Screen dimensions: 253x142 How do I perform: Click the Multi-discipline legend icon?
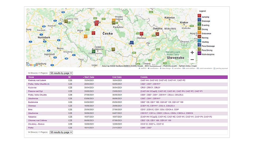click(199, 53)
